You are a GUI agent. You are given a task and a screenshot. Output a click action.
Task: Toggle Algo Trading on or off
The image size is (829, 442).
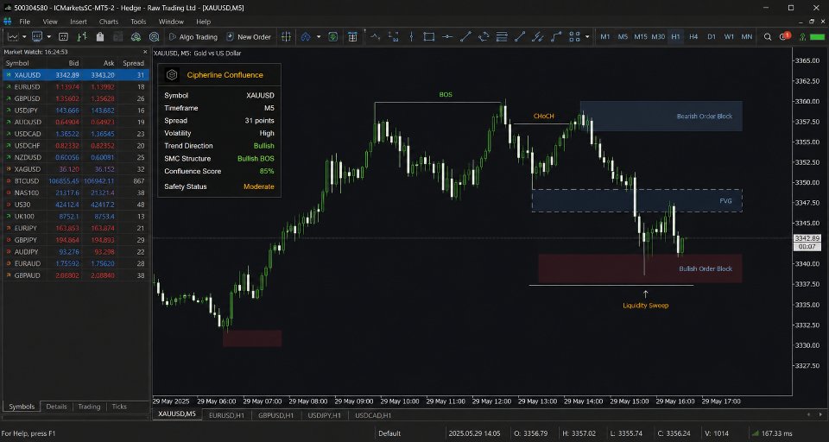193,37
